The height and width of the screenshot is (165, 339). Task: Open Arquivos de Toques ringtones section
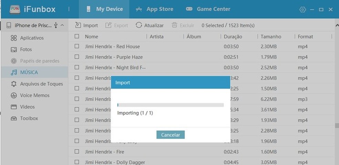point(41,84)
